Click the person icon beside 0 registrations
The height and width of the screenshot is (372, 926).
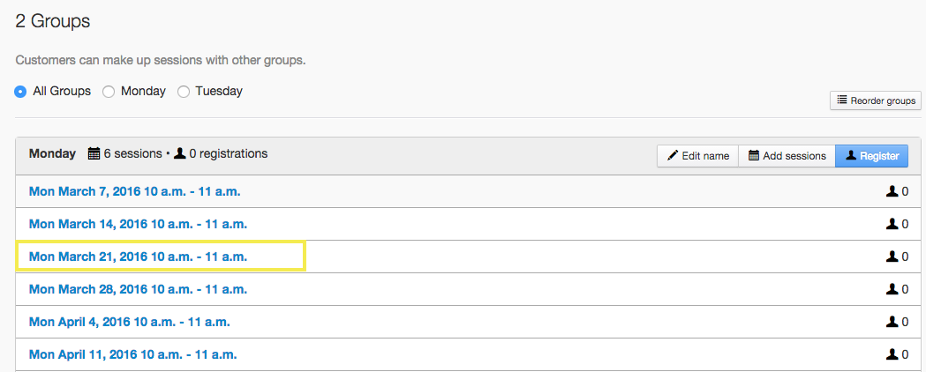click(x=180, y=154)
